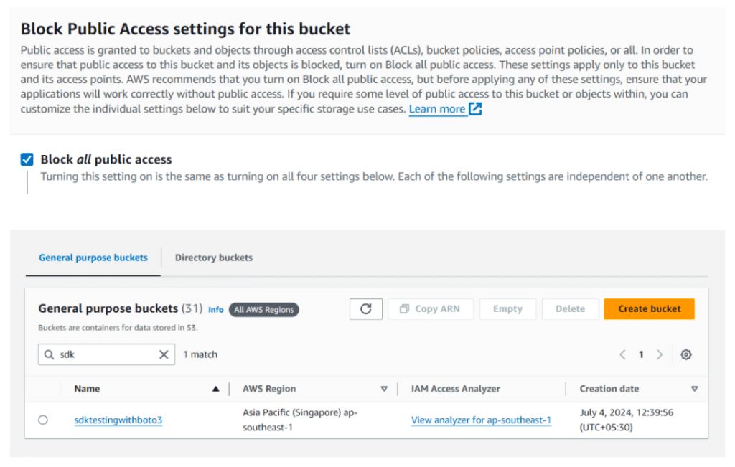Open the Creation date column dropdown
The width and height of the screenshot is (735, 467).
[x=694, y=388]
